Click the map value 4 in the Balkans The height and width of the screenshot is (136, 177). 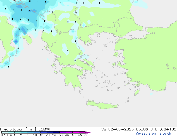(x=37, y=11)
